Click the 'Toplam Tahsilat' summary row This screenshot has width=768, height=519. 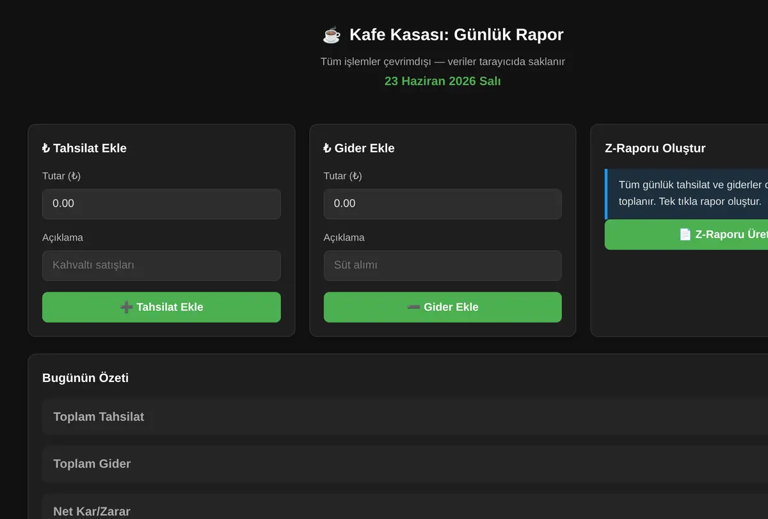405,417
